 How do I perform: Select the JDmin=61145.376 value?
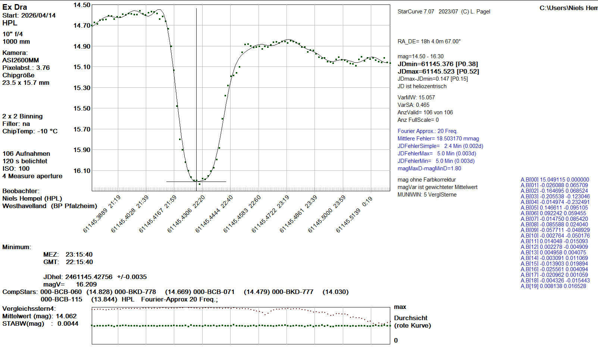pos(438,64)
